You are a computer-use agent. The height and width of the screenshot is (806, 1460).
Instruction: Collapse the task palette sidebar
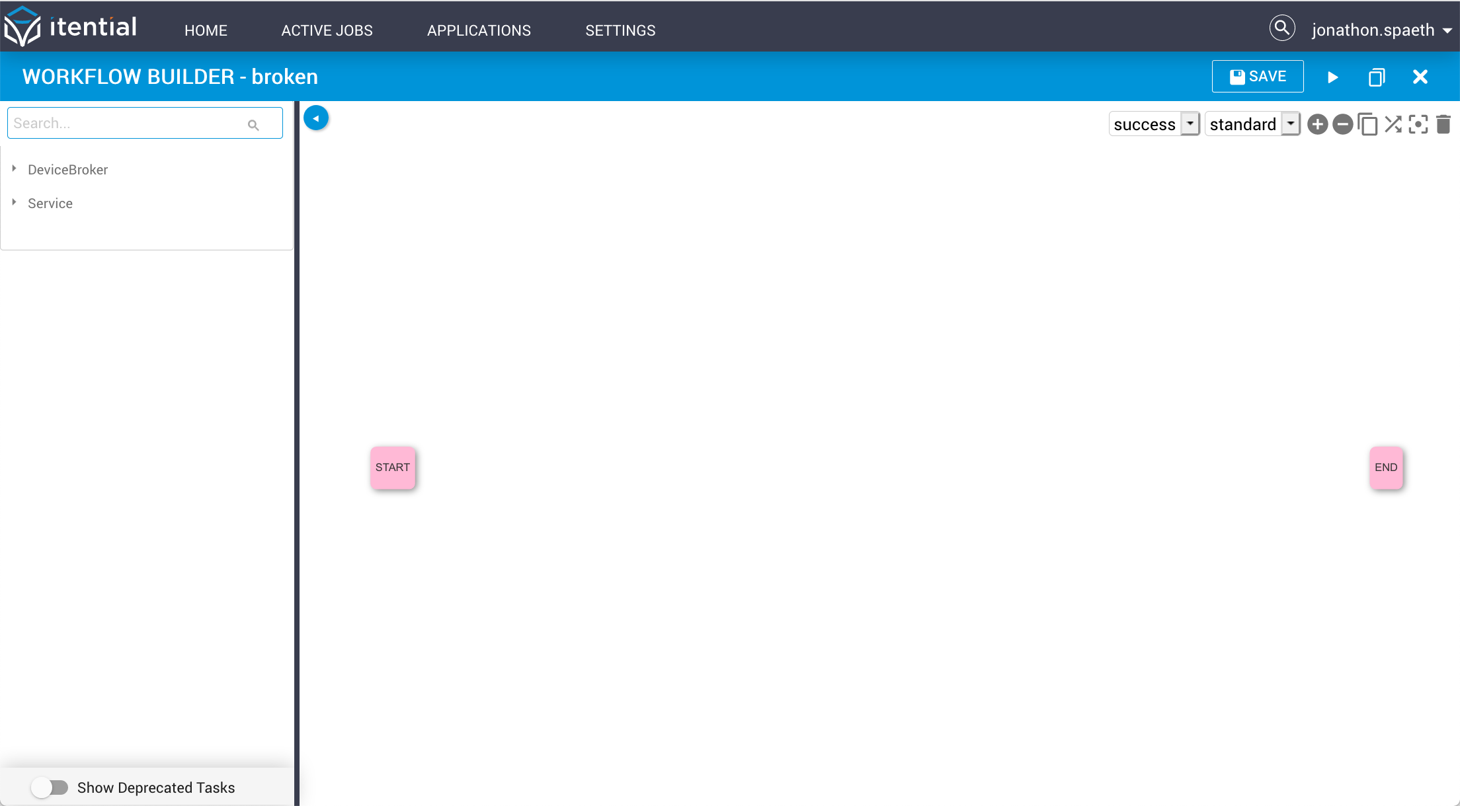point(316,118)
